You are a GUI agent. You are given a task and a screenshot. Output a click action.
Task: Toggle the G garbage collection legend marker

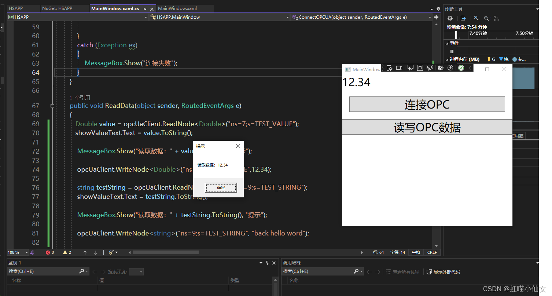coord(491,59)
